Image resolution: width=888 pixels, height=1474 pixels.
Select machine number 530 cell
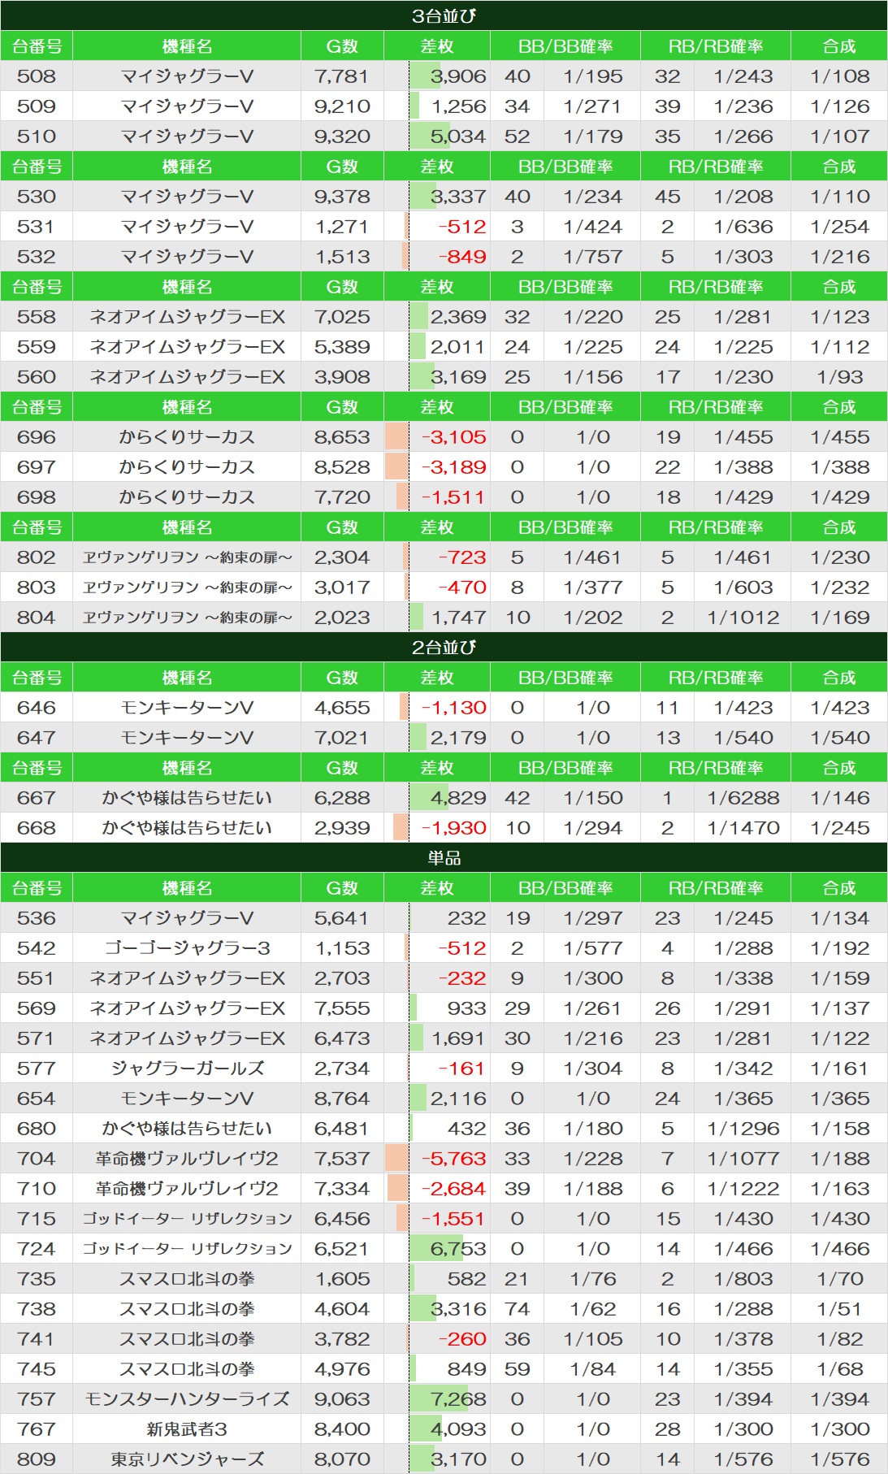tap(37, 197)
